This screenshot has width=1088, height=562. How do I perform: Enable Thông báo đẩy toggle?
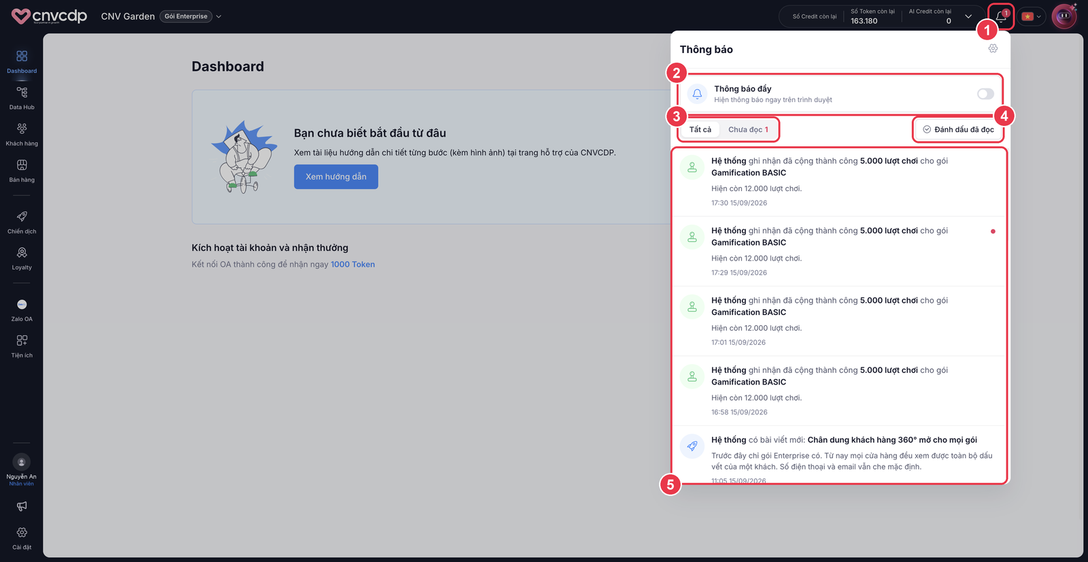click(x=985, y=94)
